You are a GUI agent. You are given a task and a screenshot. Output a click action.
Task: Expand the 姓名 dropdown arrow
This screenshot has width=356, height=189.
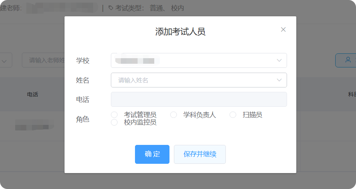(x=279, y=80)
